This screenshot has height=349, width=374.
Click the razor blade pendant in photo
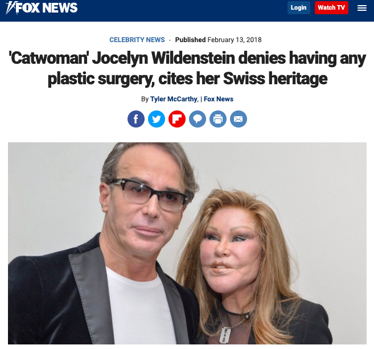pos(225,335)
